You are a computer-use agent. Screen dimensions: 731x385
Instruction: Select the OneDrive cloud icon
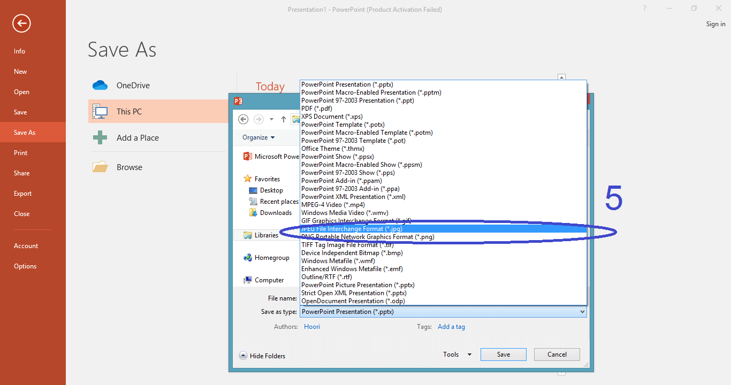pos(100,86)
